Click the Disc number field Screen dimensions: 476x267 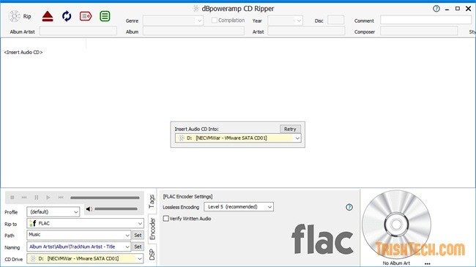(335, 20)
